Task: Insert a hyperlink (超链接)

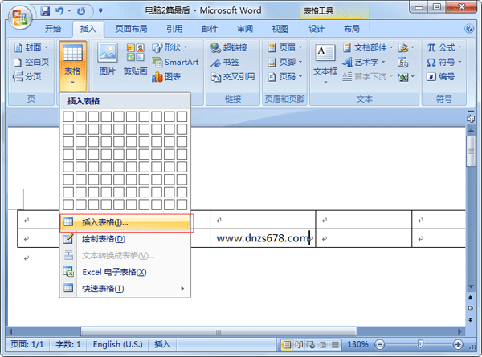Action: tap(229, 47)
